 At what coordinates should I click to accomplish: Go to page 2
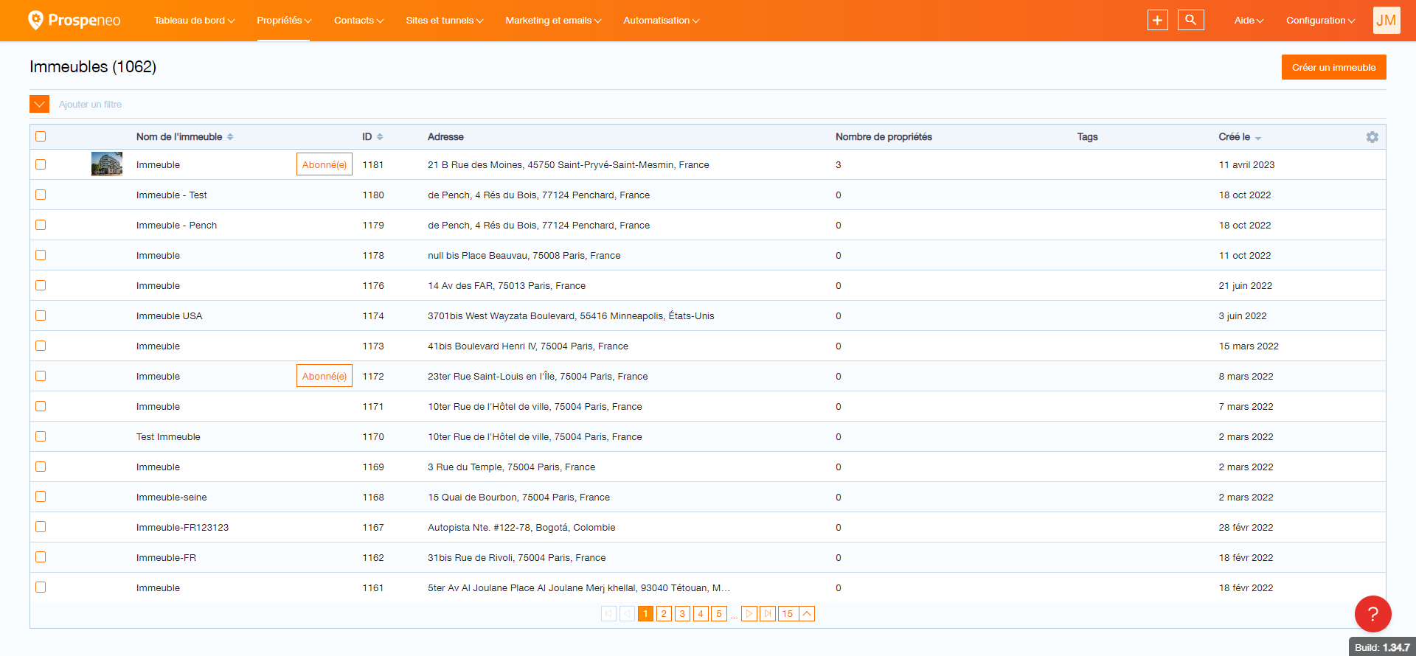pyautogui.click(x=664, y=613)
